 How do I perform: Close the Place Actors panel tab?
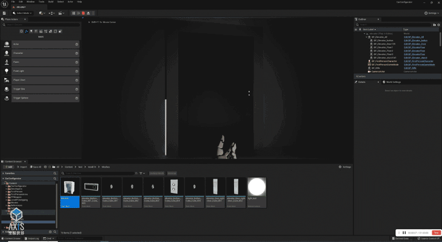[x=25, y=19]
